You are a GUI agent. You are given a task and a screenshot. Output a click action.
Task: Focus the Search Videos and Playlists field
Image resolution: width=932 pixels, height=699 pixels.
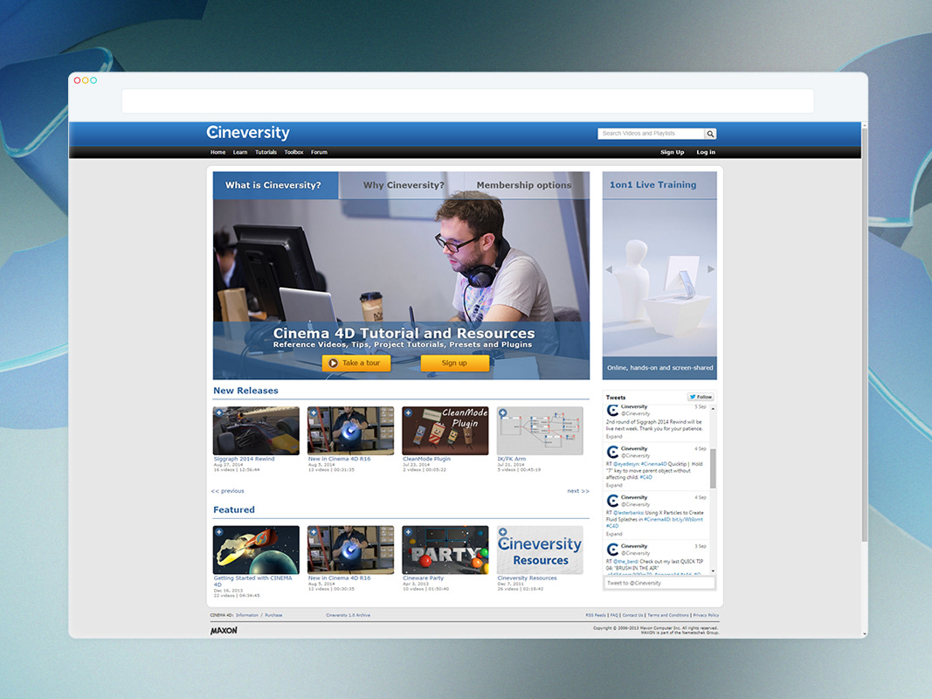coord(651,134)
